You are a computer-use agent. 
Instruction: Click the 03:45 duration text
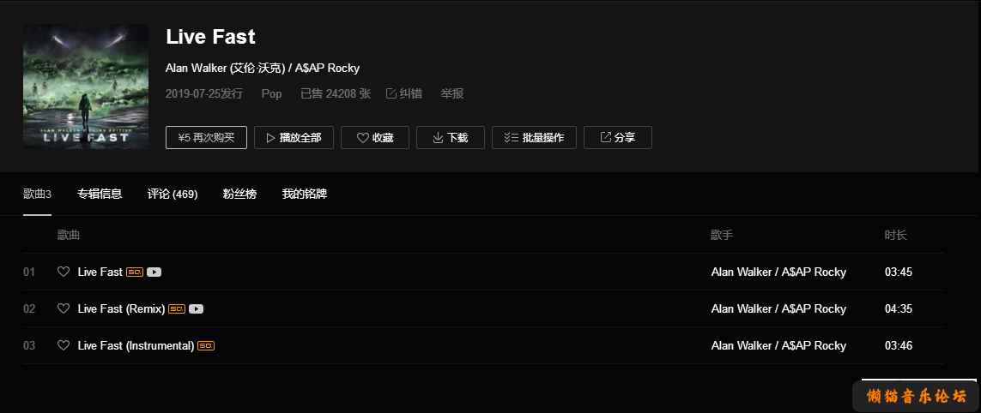pos(899,272)
